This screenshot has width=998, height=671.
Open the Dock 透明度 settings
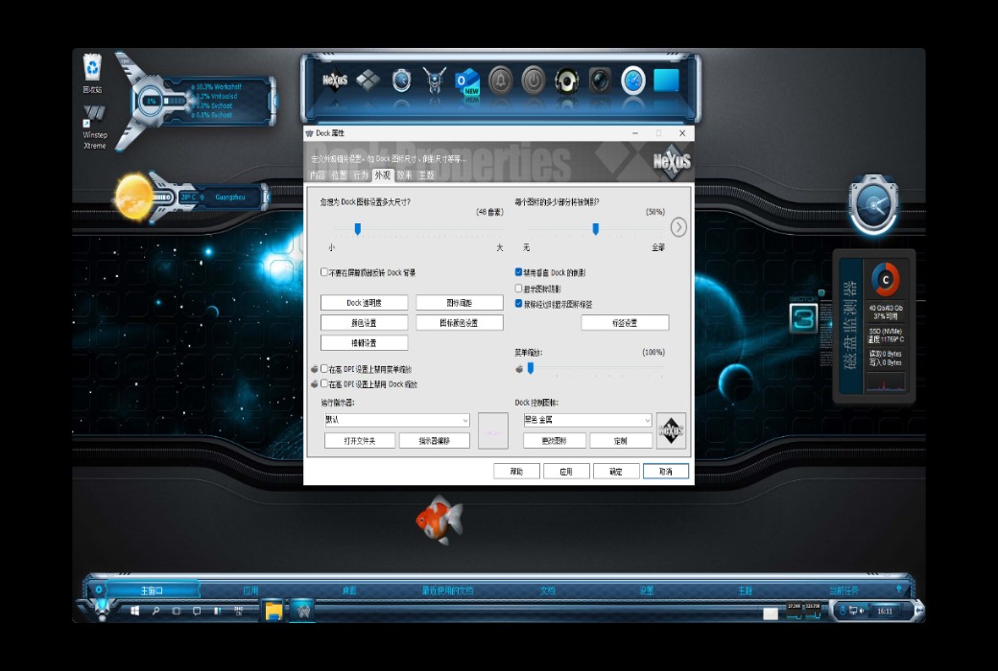coord(365,301)
